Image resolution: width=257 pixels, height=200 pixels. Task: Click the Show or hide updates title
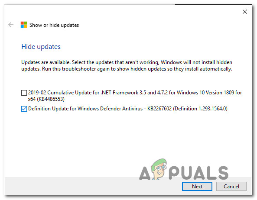54,25
